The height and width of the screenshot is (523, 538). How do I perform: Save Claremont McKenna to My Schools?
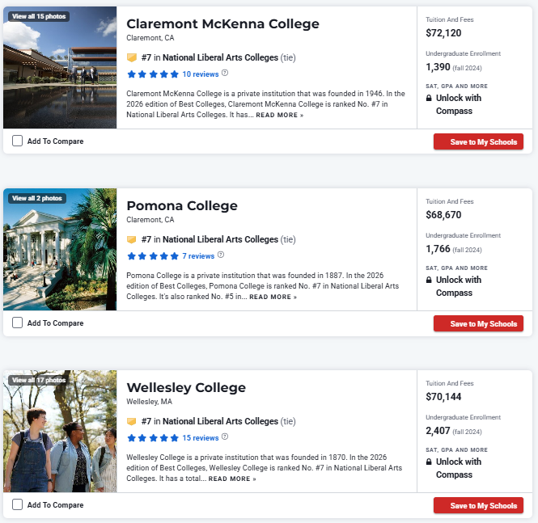pos(478,141)
